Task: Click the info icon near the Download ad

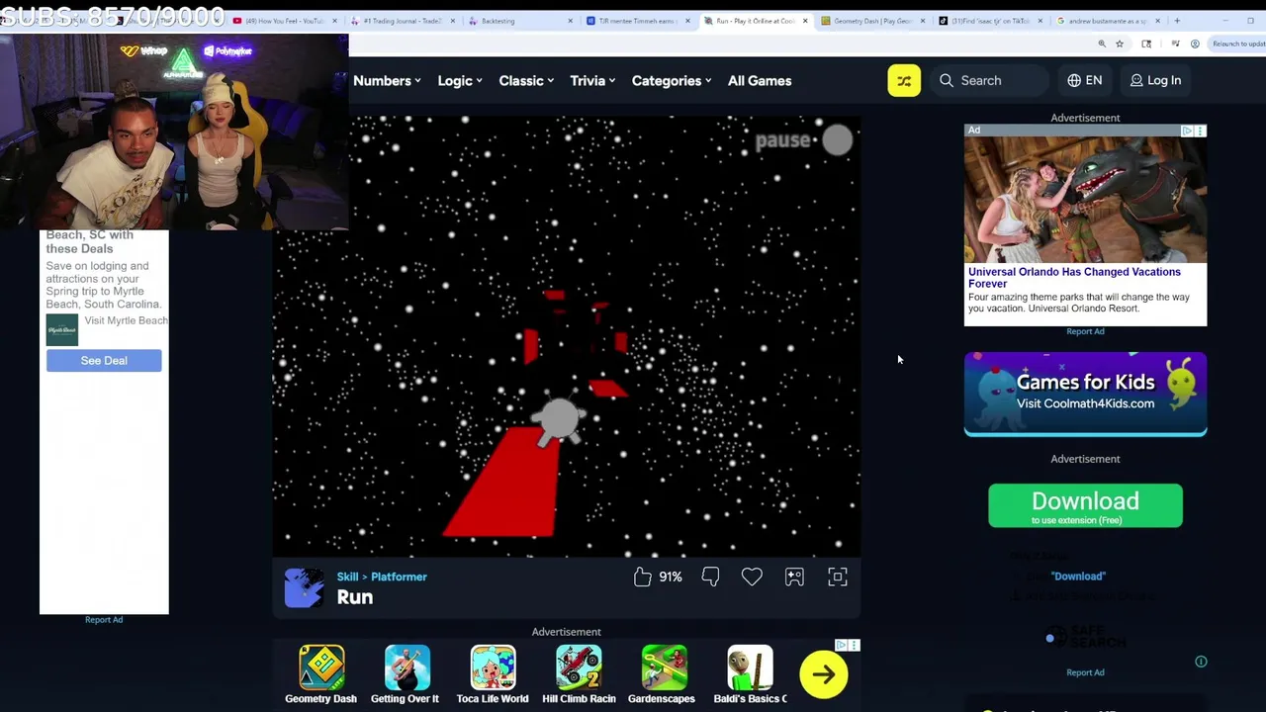Action: coord(1201,662)
